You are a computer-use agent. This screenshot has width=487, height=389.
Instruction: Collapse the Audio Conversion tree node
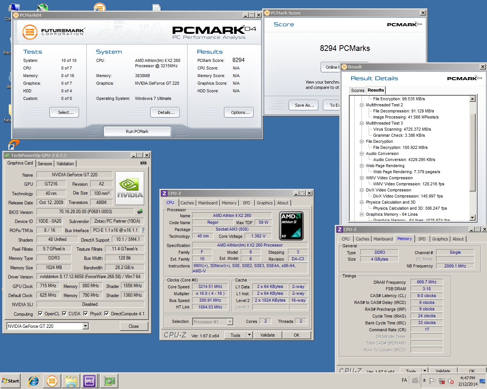tap(362, 153)
